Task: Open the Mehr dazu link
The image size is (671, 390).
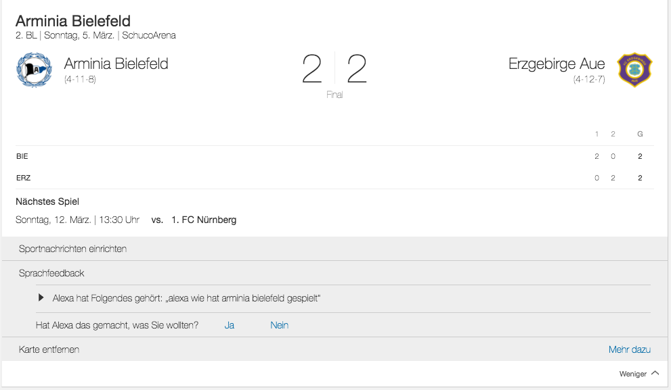Action: (629, 349)
